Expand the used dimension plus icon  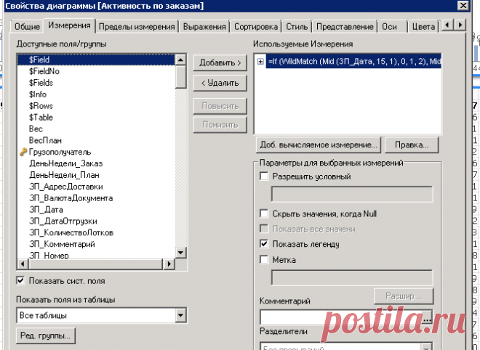[x=260, y=62]
